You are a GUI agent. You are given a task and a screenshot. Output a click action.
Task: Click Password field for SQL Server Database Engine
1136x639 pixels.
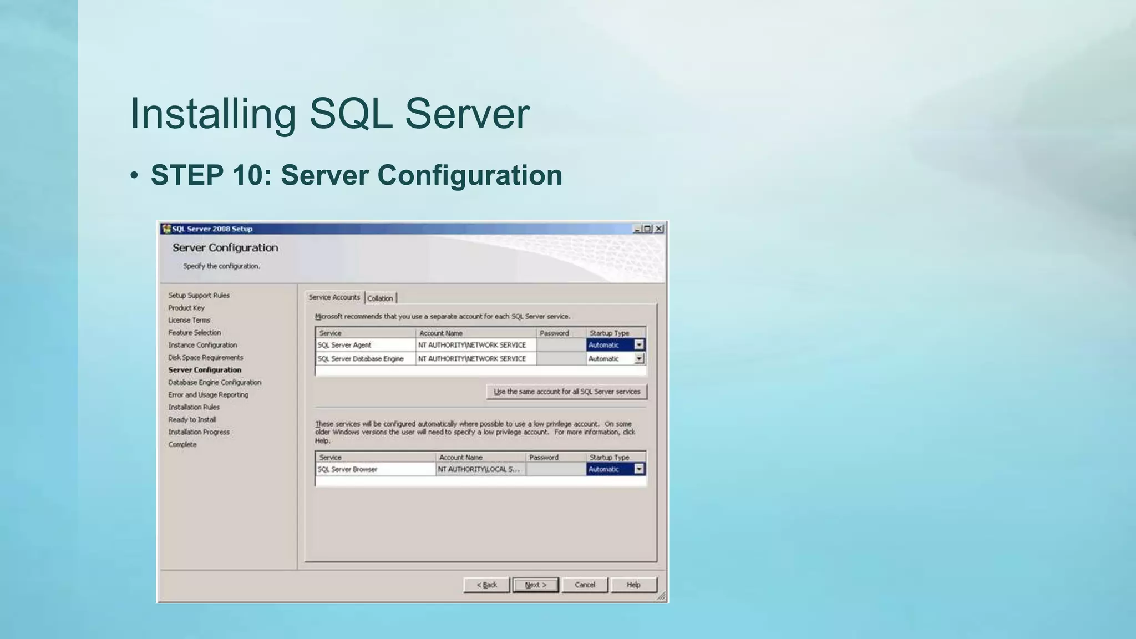[561, 359]
